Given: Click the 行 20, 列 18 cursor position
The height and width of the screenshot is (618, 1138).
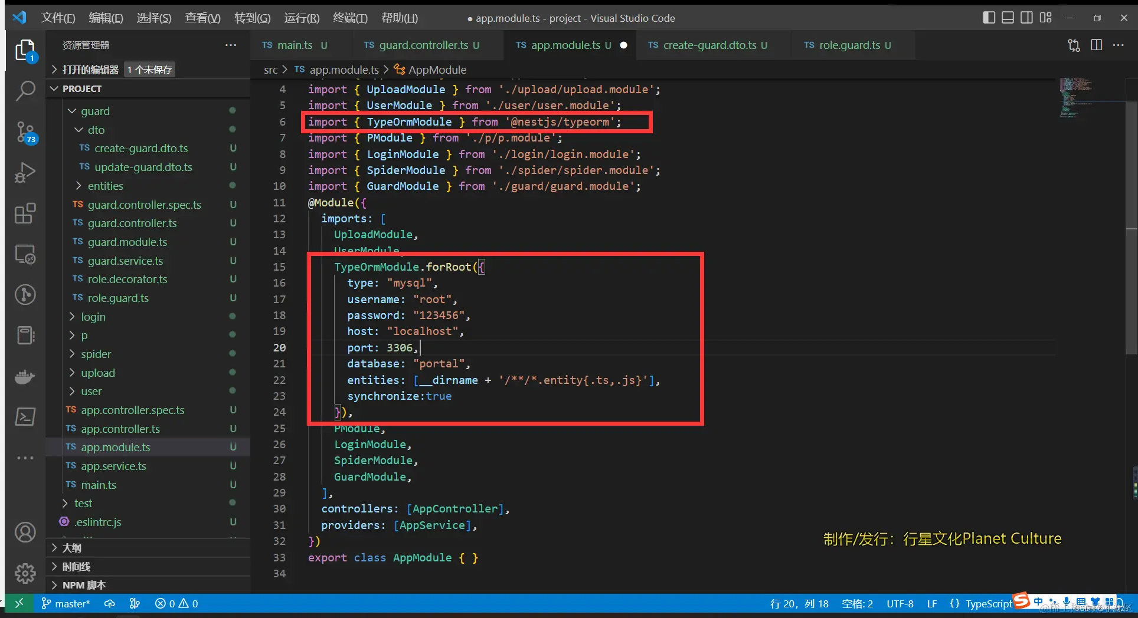Looking at the screenshot, I should (799, 603).
